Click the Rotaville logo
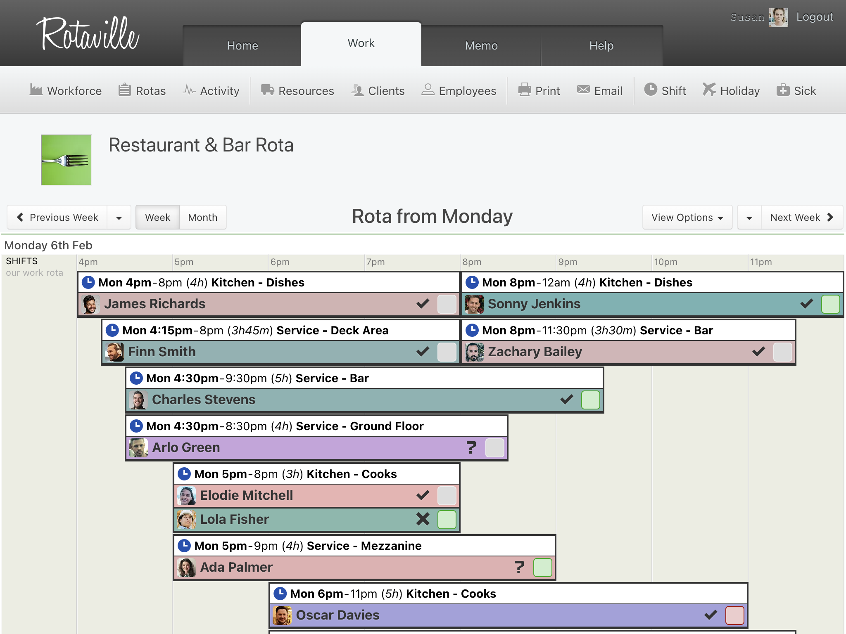This screenshot has height=634, width=846. pos(88,34)
